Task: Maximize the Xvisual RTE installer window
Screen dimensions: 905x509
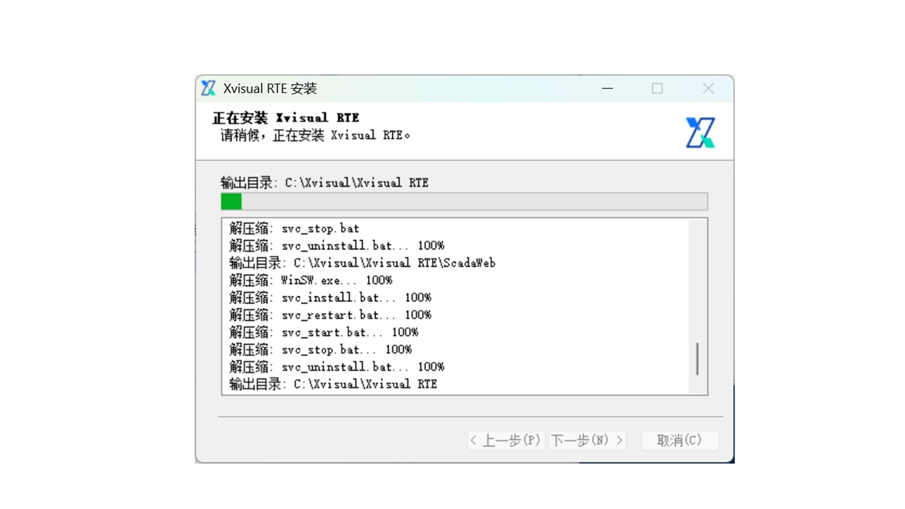Action: (x=657, y=88)
